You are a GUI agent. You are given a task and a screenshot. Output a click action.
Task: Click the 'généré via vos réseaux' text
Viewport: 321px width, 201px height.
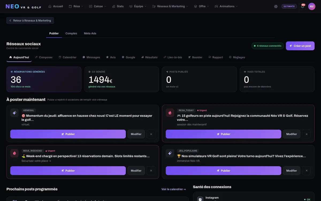coord(102,87)
